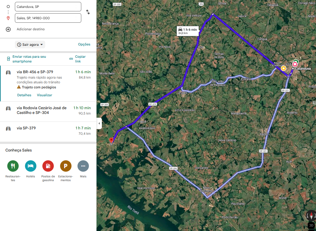Open Restaurantes category near Sales
The height and width of the screenshot is (231, 316).
(13, 166)
